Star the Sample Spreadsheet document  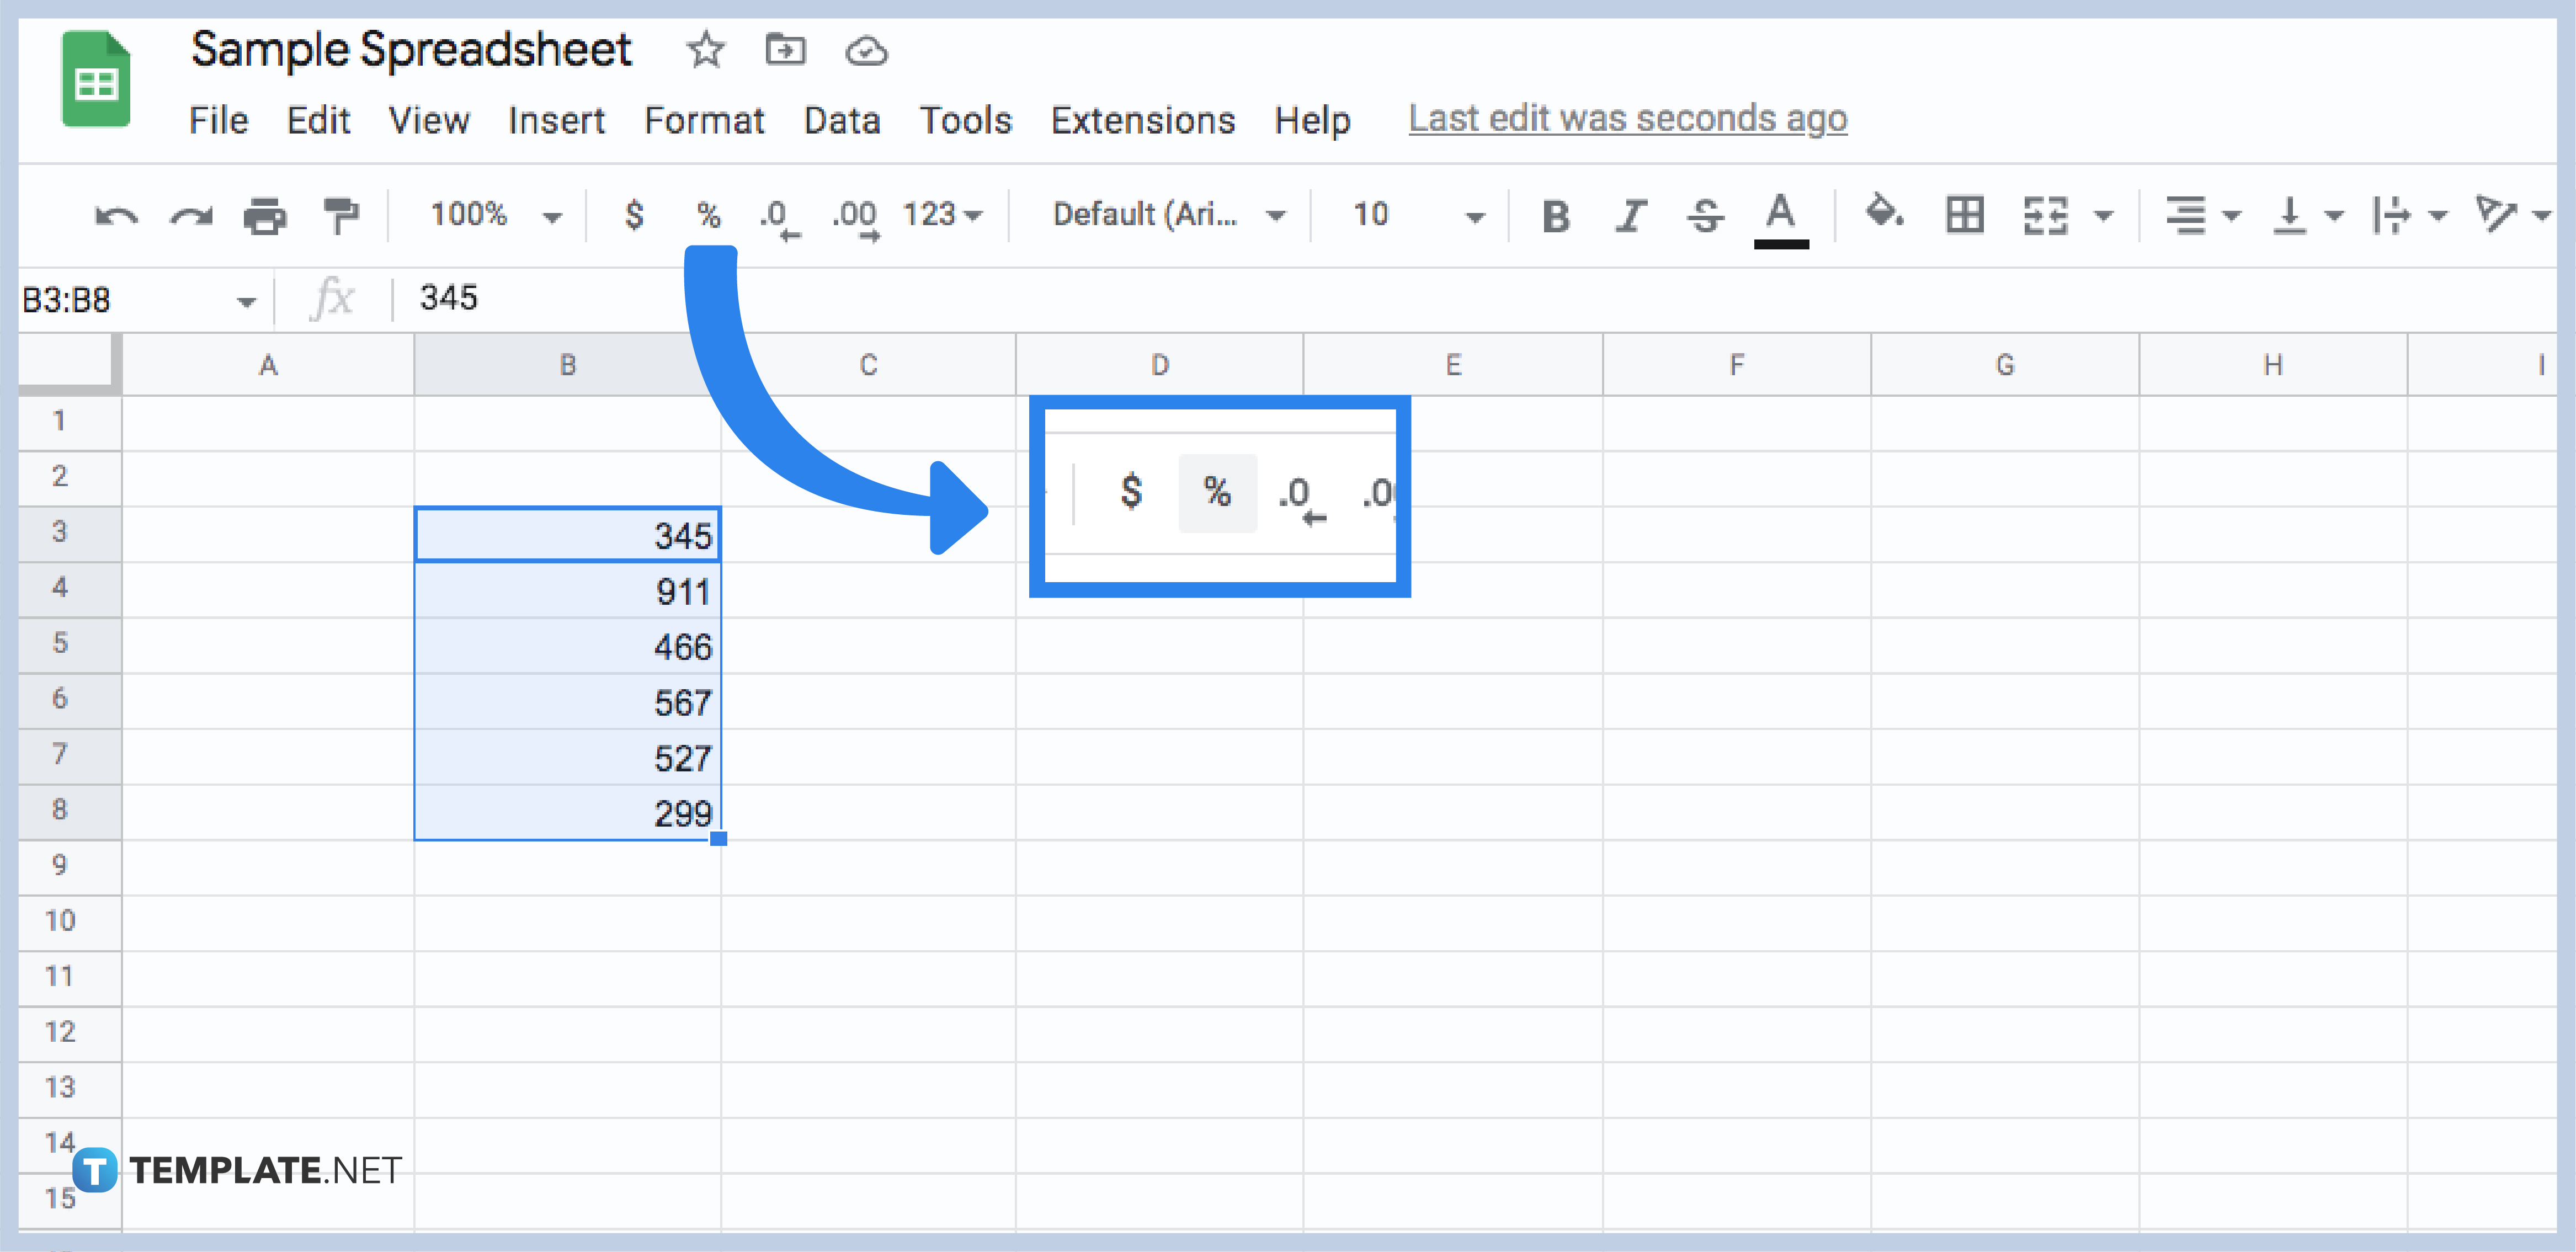pyautogui.click(x=706, y=51)
